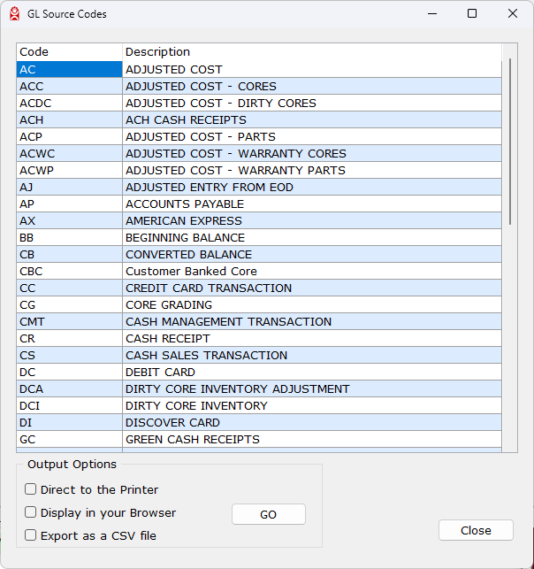
Task: Click the vertical scrollbar of the list
Action: coord(509,142)
